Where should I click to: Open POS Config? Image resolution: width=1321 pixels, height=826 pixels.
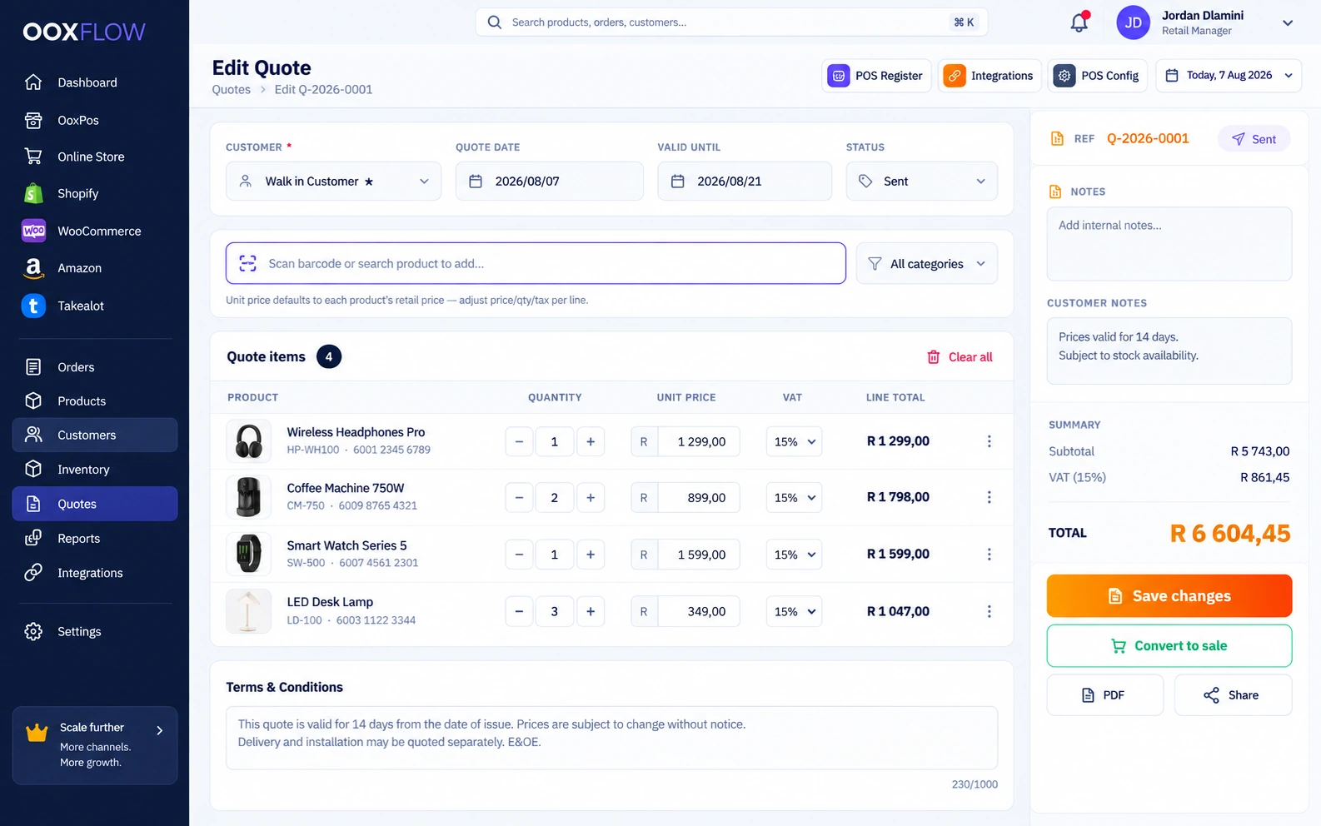tap(1098, 76)
